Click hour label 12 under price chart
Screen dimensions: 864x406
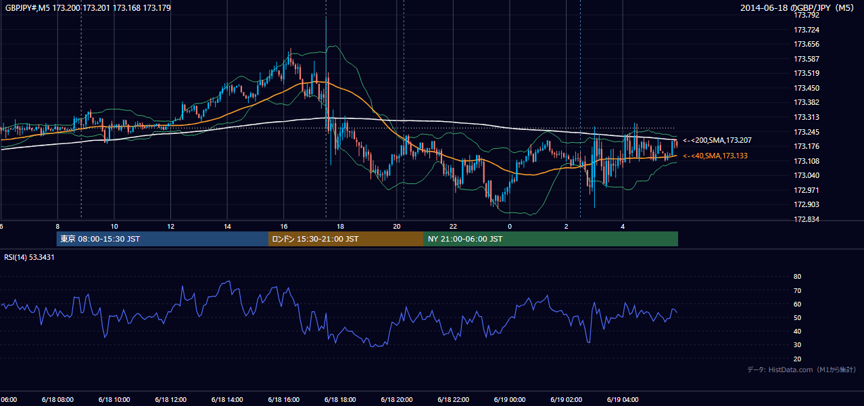pyautogui.click(x=170, y=227)
